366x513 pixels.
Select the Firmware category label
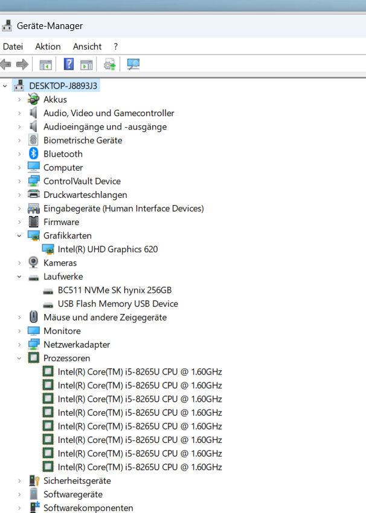tap(62, 222)
